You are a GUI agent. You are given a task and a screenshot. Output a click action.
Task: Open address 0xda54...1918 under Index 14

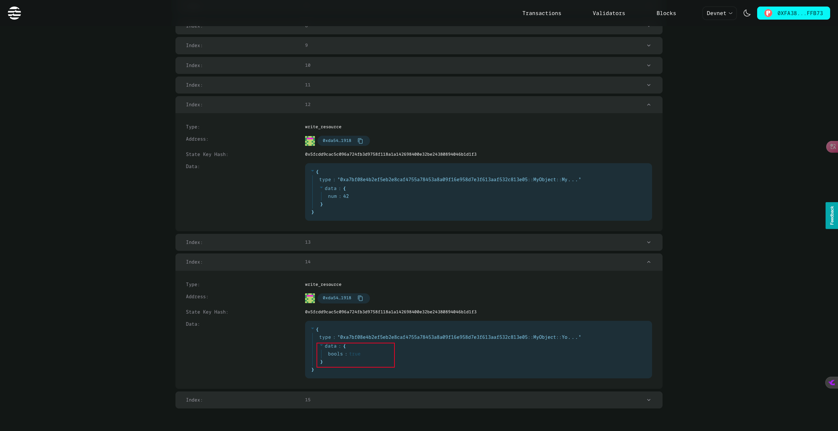(x=337, y=298)
